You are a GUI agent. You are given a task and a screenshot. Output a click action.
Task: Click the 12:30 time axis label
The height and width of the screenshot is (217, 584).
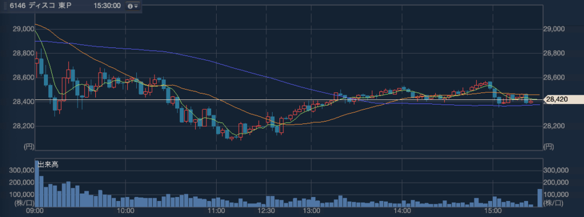pyautogui.click(x=266, y=211)
